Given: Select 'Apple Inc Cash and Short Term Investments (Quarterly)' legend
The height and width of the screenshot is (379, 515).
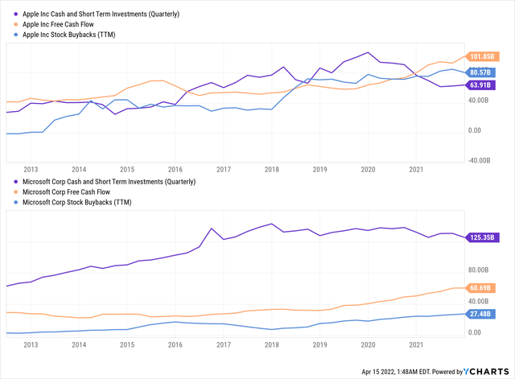Looking at the screenshot, I should pyautogui.click(x=101, y=14).
